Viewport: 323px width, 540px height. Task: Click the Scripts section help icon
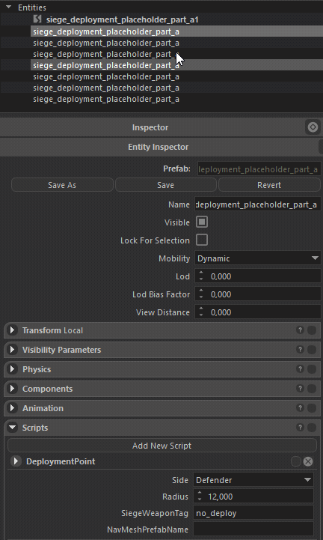coord(300,428)
